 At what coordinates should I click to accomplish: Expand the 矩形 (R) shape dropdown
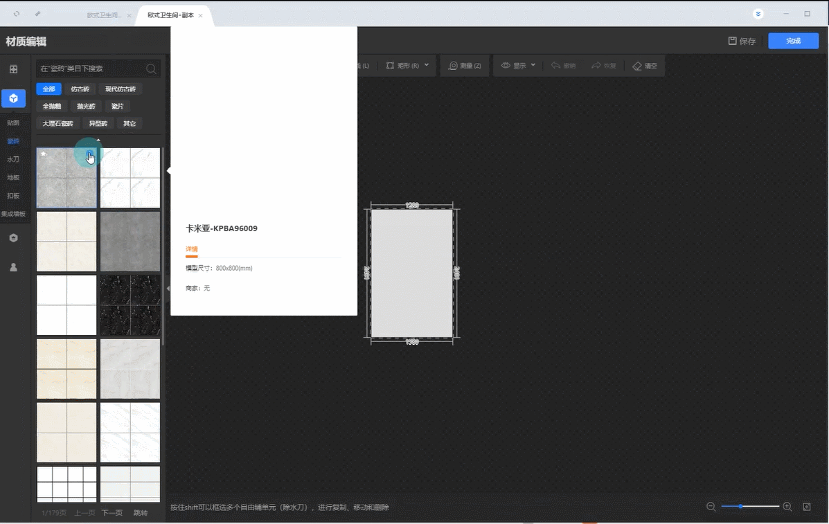(407, 66)
